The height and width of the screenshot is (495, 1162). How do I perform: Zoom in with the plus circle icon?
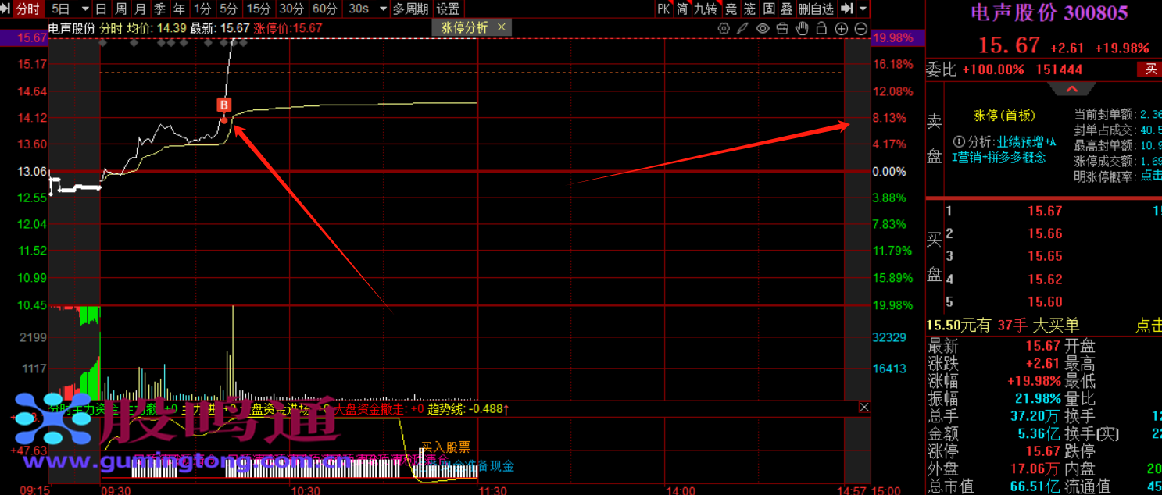click(x=842, y=29)
